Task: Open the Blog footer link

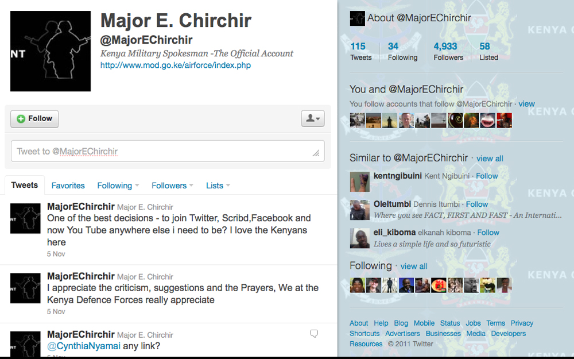Action: [x=401, y=323]
